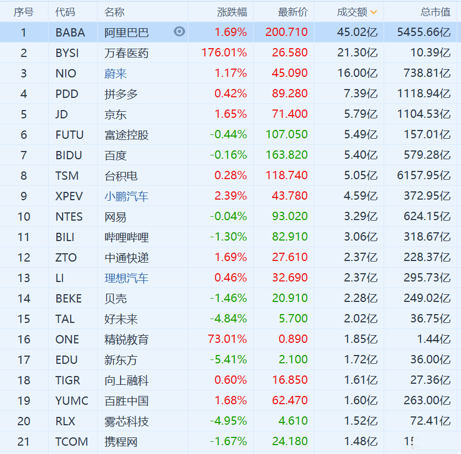Click the 45.02亿 turnover value
Screen dimensions: 461x454
pos(357,32)
